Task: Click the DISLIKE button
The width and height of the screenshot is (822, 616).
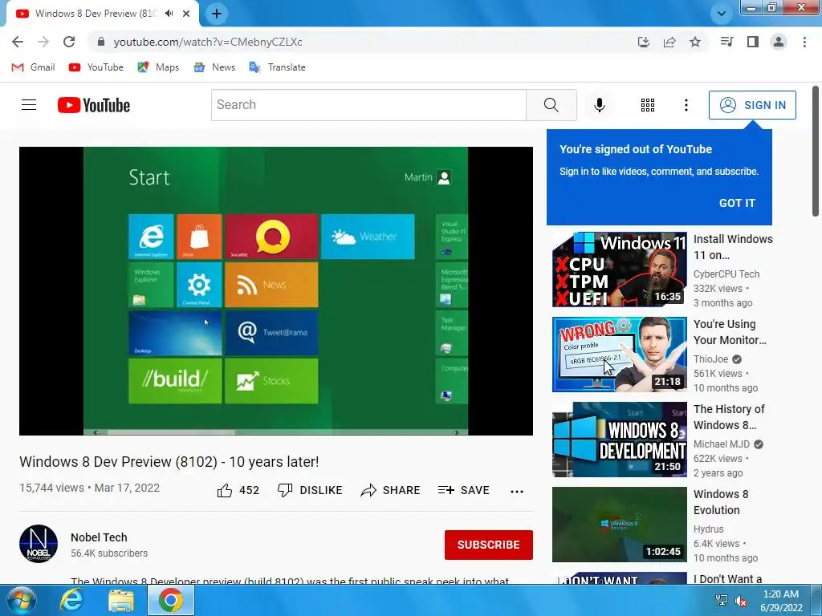Action: 310,490
